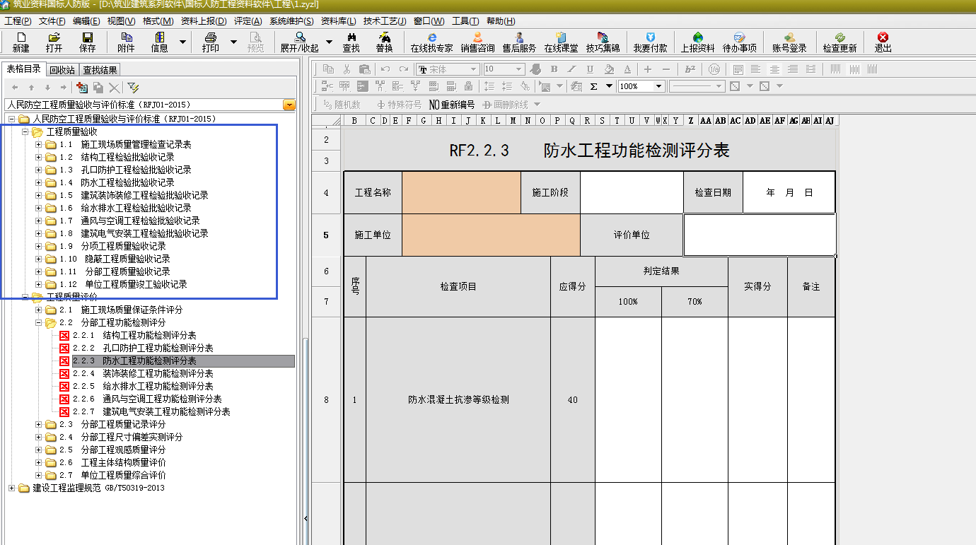
Task: Click the 退出 exit icon
Action: point(883,42)
